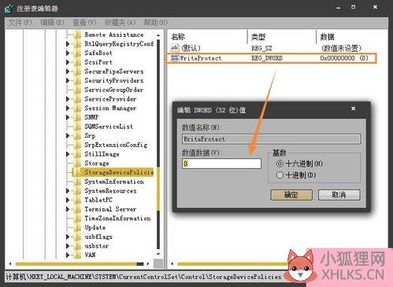Screen dimensions: 393x287
Task: Click the 数值数据 value input field
Action: pyautogui.click(x=221, y=164)
